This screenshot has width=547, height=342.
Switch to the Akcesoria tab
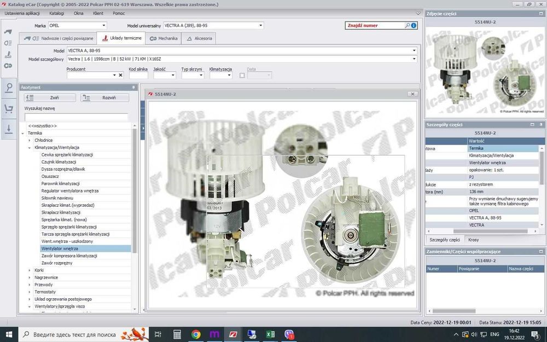199,38
